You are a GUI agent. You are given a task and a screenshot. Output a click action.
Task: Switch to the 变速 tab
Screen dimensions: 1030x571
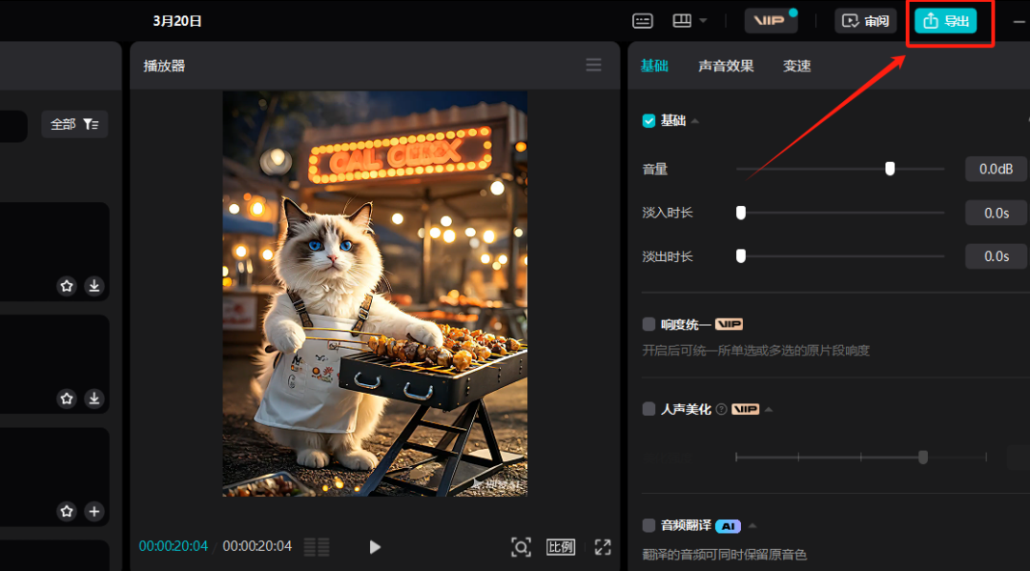[x=796, y=66]
